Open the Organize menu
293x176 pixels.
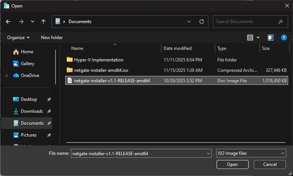click(x=18, y=38)
